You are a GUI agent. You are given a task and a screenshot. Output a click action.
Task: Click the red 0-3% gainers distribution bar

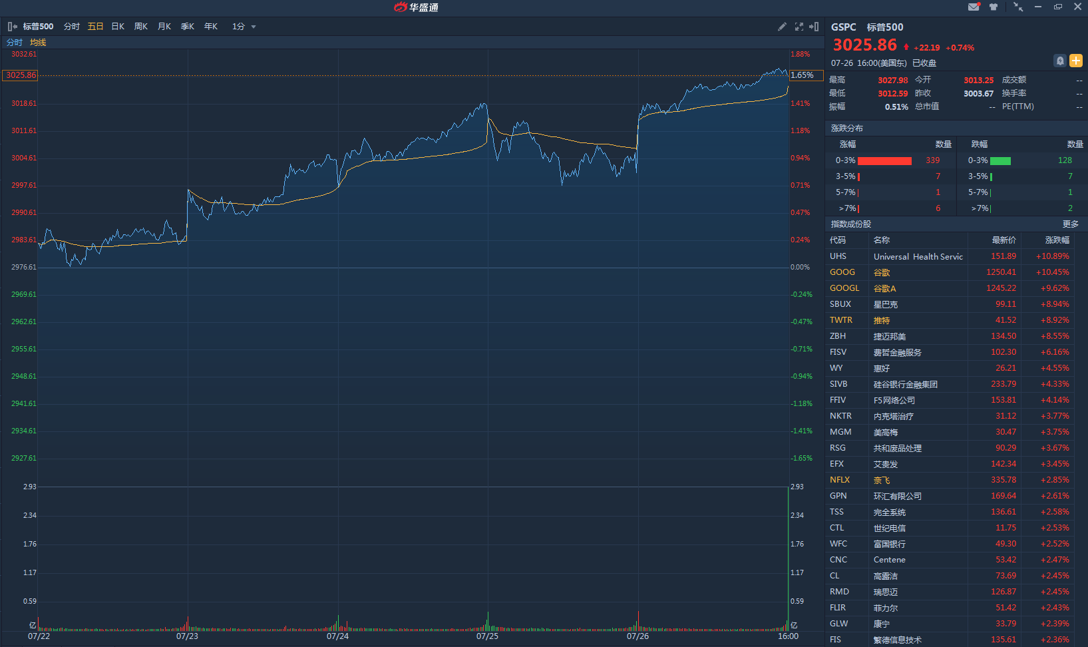884,160
